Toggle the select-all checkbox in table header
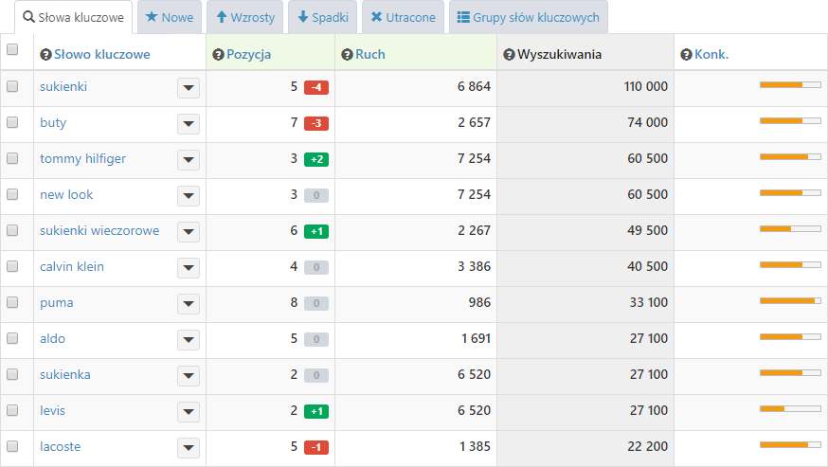 point(12,50)
